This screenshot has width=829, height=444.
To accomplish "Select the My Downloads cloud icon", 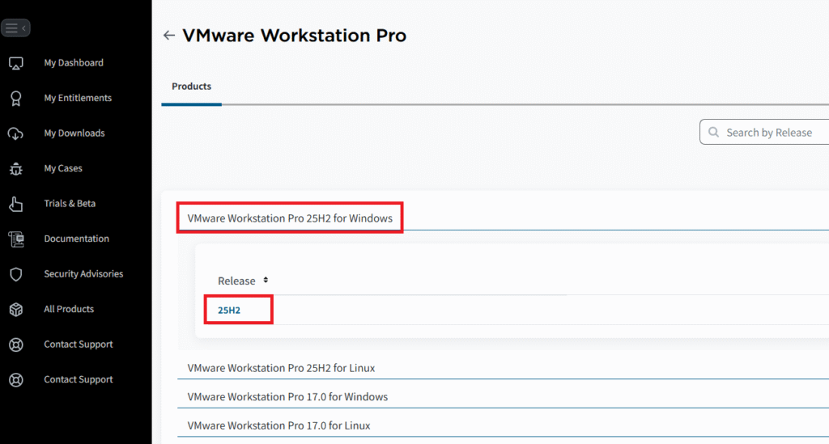I will pyautogui.click(x=15, y=133).
